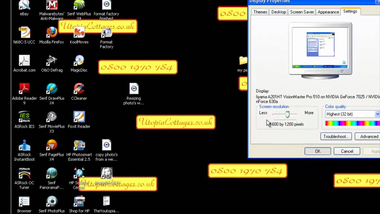The width and height of the screenshot is (380, 214).
Task: Launch ASRock InstantBoot icon
Action: (x=24, y=150)
